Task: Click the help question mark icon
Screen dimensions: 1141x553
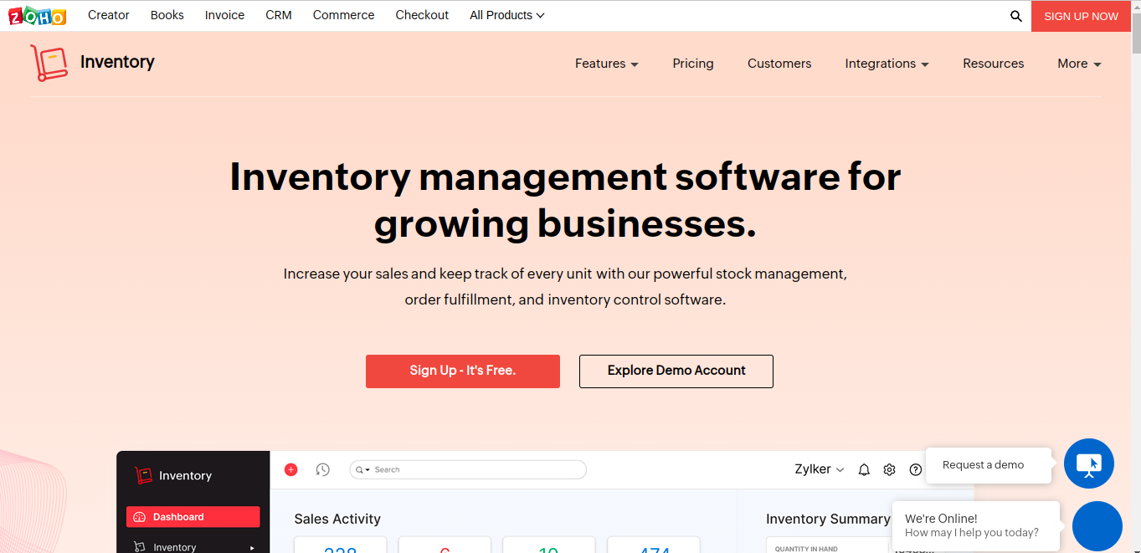Action: 916,470
